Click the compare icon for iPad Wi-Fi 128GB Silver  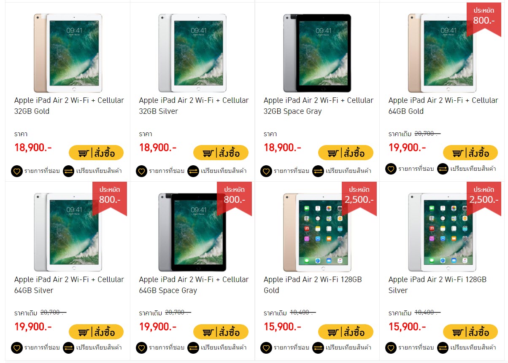click(443, 348)
